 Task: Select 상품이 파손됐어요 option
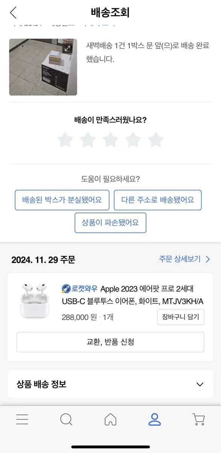(x=110, y=223)
